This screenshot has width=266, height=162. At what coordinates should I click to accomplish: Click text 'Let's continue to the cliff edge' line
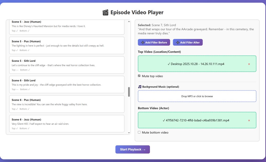53,65
